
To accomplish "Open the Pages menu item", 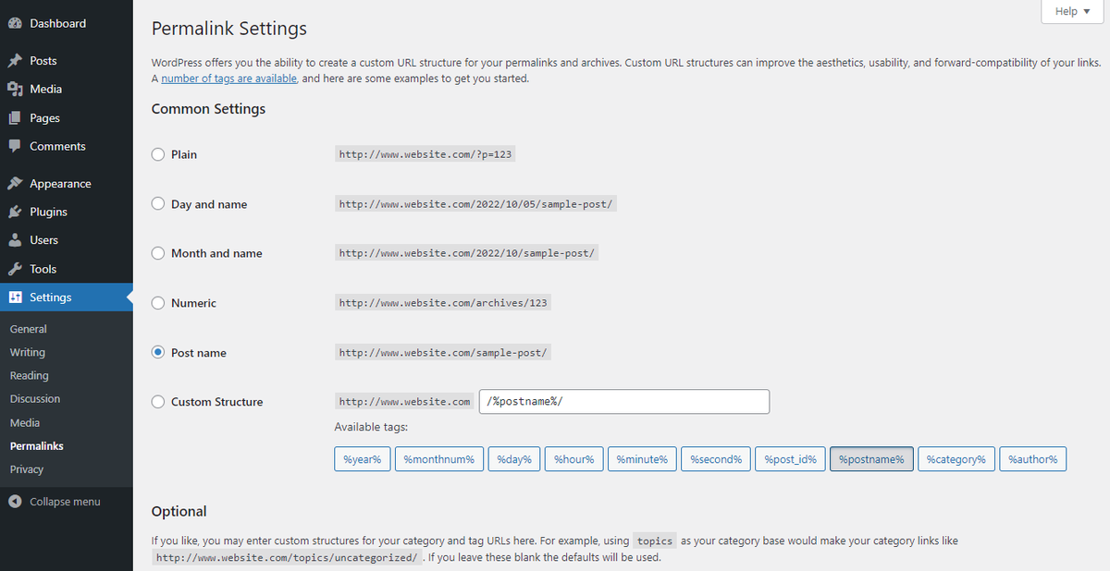I will pos(44,118).
